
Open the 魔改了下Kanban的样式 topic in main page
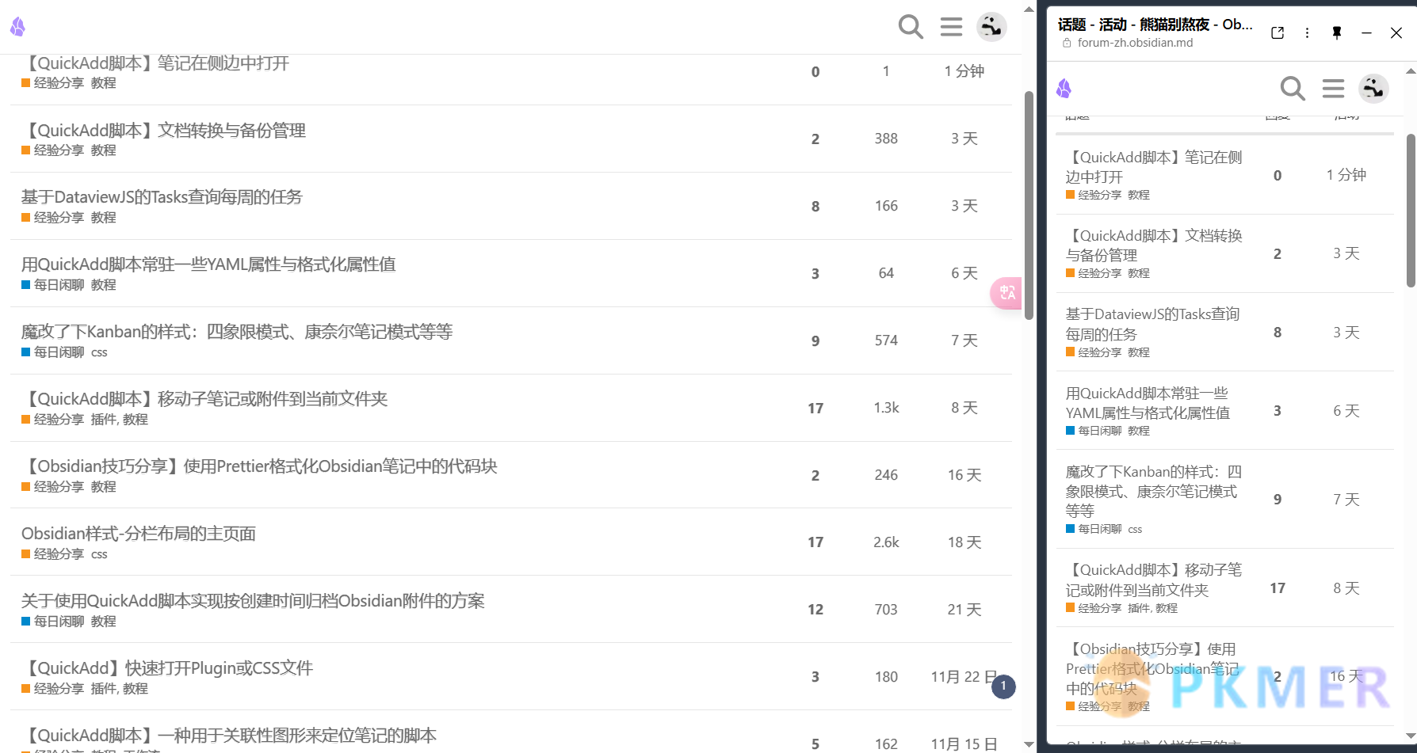pyautogui.click(x=237, y=332)
